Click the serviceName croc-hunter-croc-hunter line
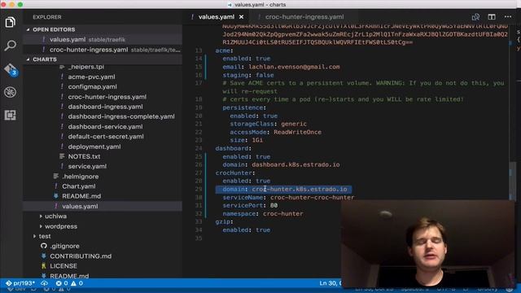The image size is (521, 293). pos(288,197)
